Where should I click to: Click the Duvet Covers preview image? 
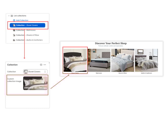[x=75, y=60]
